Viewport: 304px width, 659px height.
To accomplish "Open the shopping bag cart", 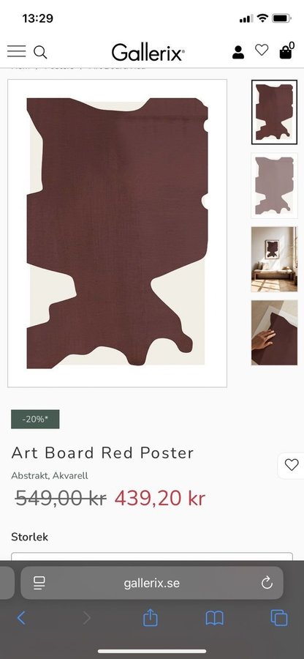I will pos(286,51).
